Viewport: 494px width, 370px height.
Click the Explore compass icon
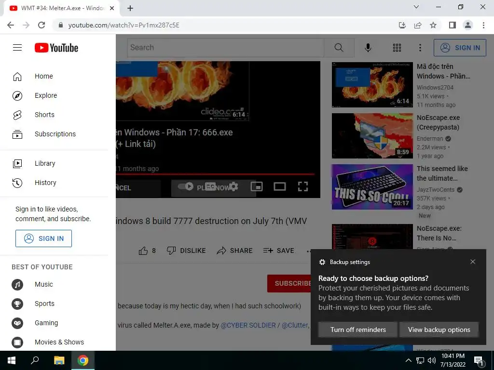pyautogui.click(x=17, y=96)
